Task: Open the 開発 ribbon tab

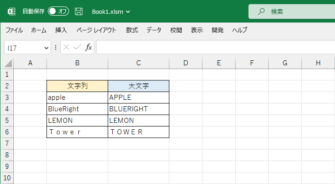Action: (x=218, y=30)
